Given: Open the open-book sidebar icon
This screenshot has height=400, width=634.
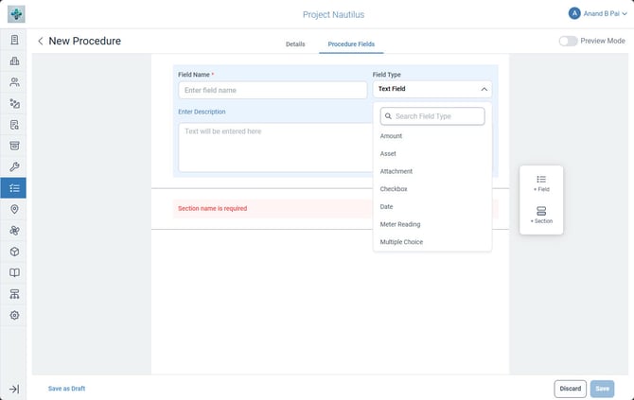Looking at the screenshot, I should click(14, 272).
